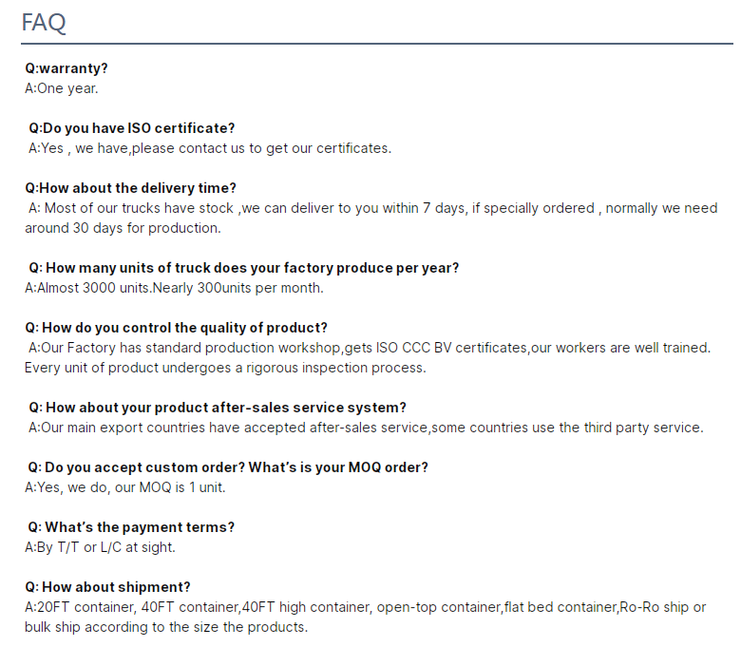Click the answer about contacting for certificates
The image size is (741, 647).
pyautogui.click(x=209, y=148)
